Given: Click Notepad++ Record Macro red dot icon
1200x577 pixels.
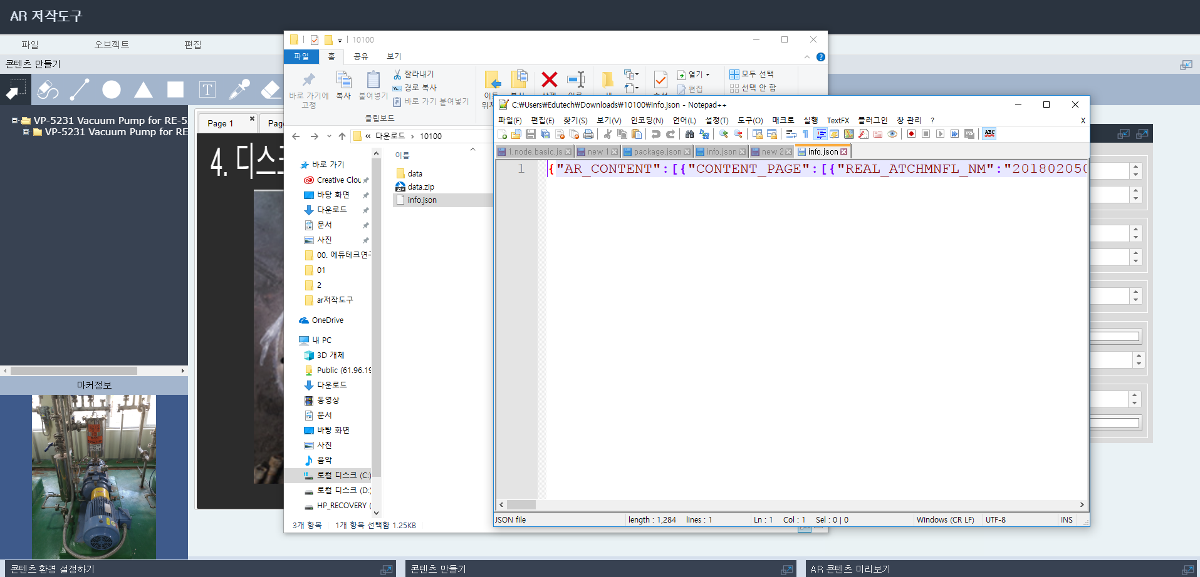Looking at the screenshot, I should pos(911,134).
